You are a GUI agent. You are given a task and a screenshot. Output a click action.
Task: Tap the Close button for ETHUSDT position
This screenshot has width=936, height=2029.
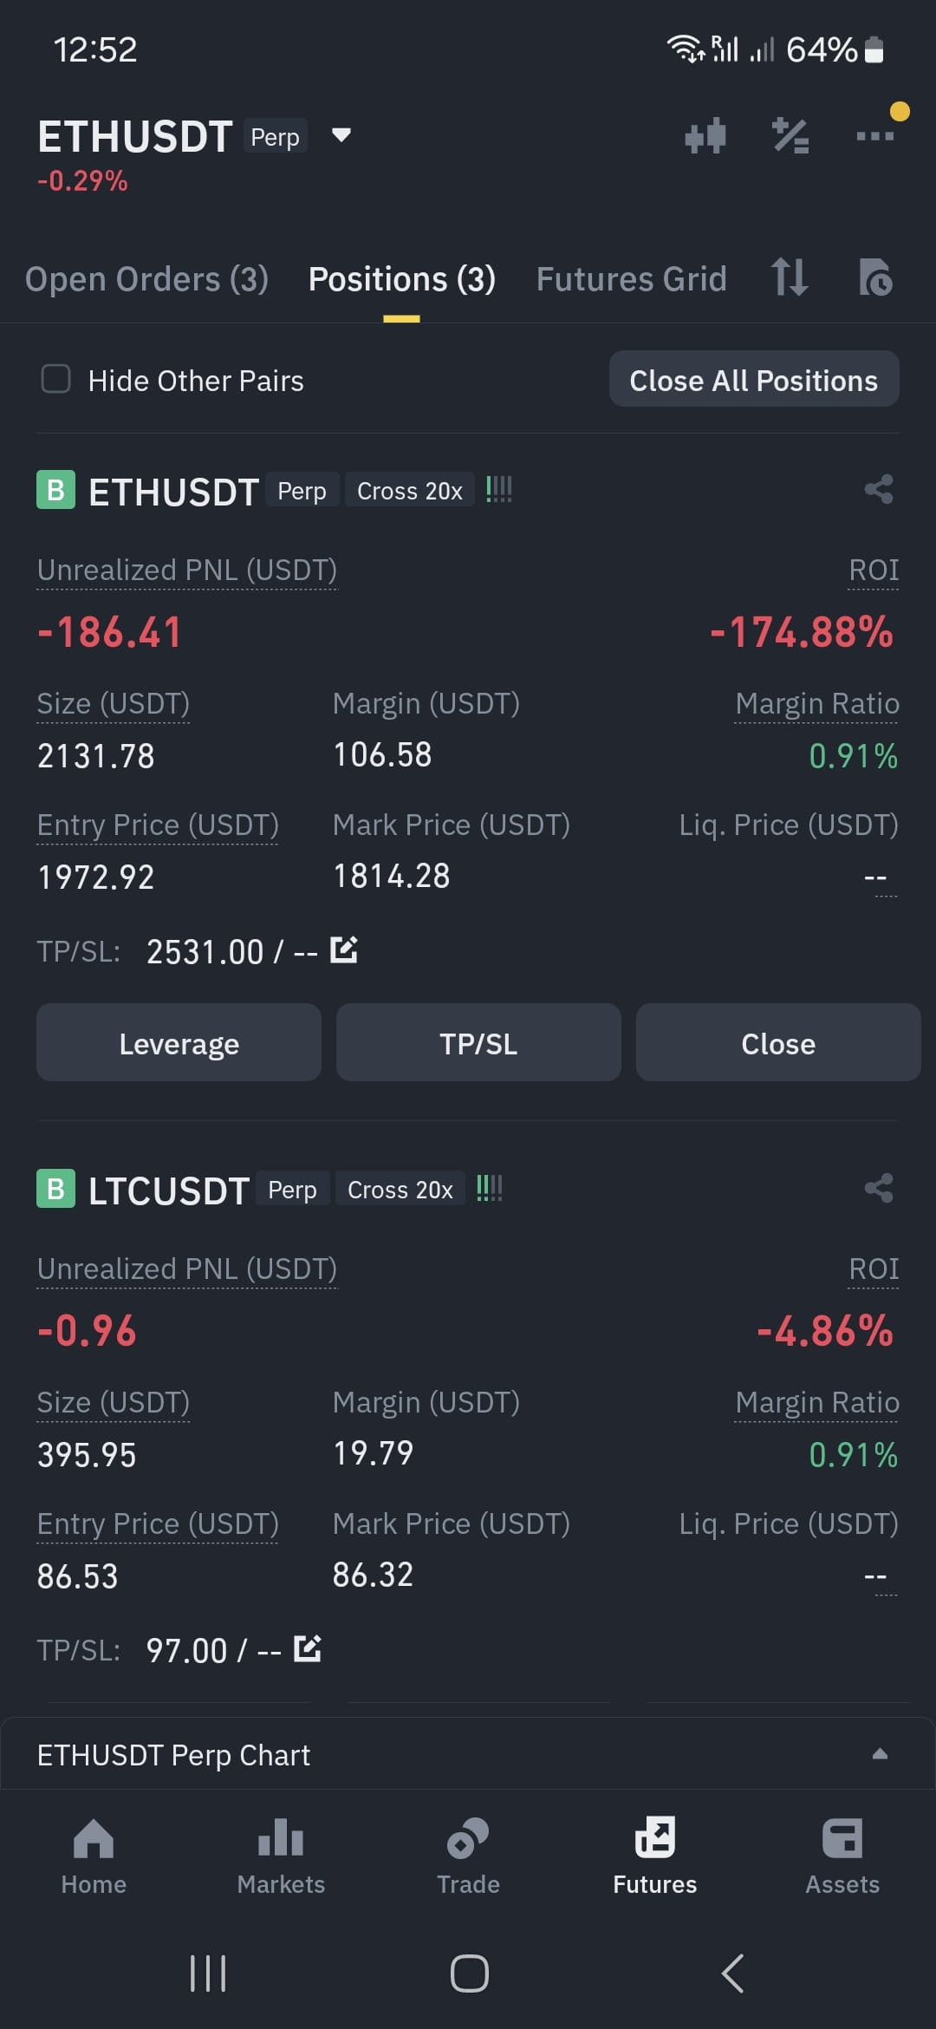click(778, 1043)
